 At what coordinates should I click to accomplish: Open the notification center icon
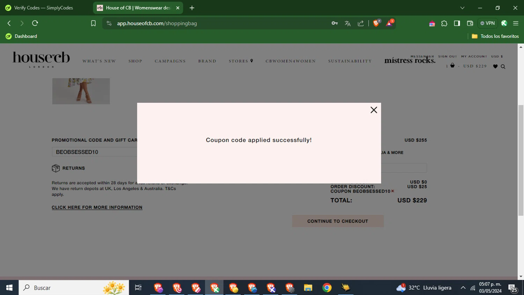513,288
